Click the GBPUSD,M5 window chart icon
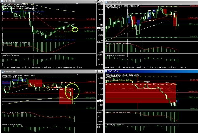This screenshot has width=198, height=133. pos(3,72)
